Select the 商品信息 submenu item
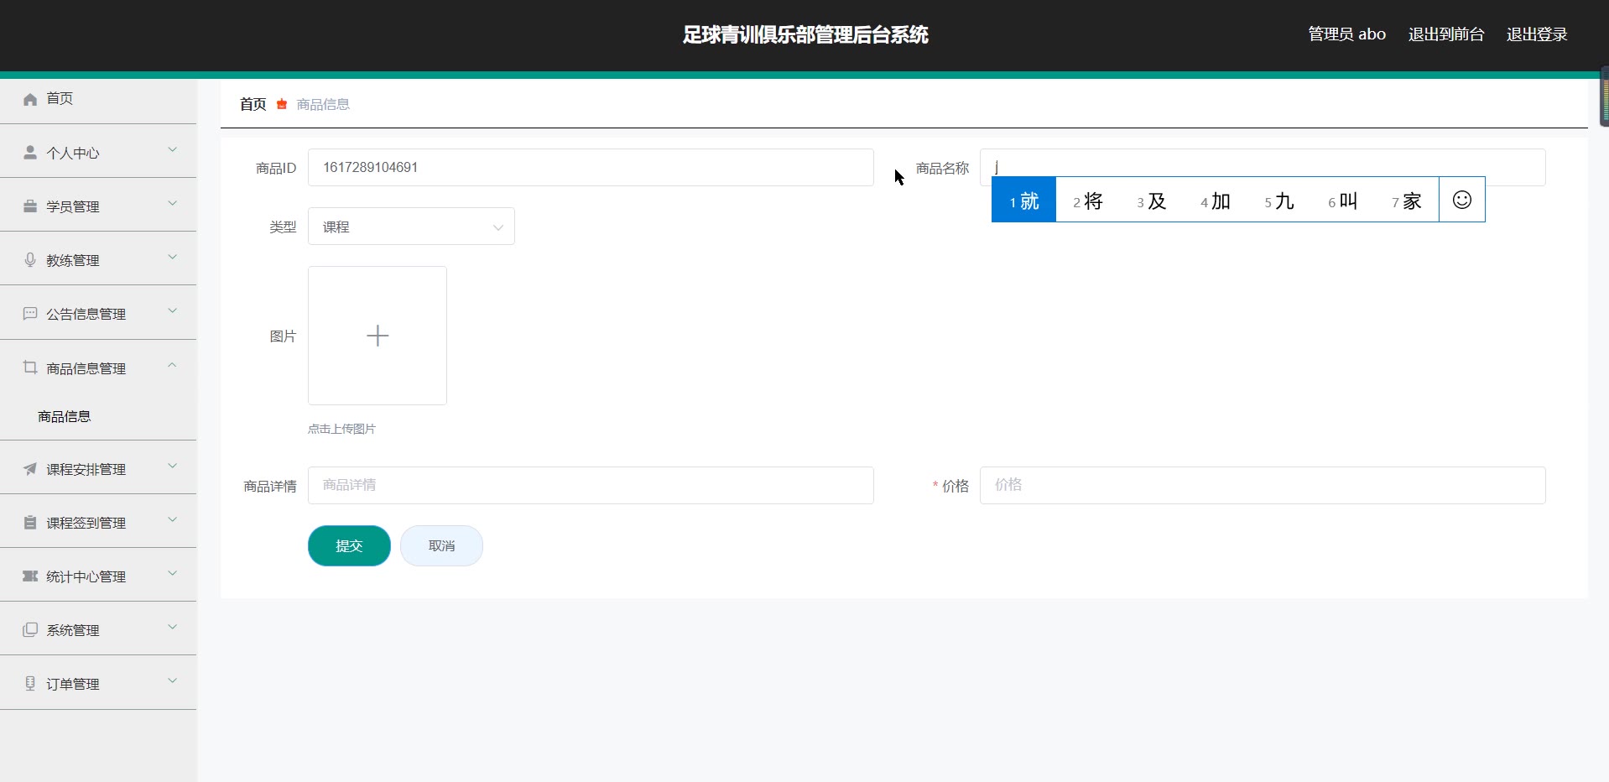The width and height of the screenshot is (1609, 782). pyautogui.click(x=65, y=416)
